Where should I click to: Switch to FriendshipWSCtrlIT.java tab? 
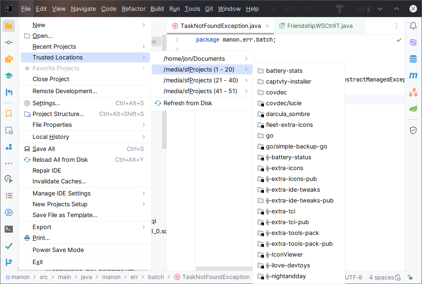(319, 26)
